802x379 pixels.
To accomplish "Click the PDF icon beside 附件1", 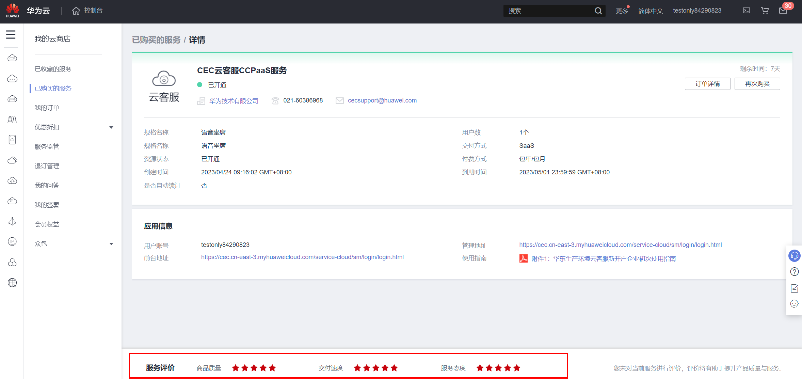I will pyautogui.click(x=524, y=258).
